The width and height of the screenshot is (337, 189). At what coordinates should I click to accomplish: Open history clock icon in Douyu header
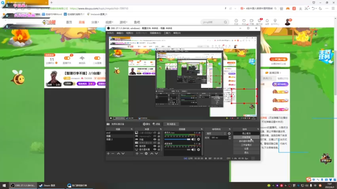[236, 21]
